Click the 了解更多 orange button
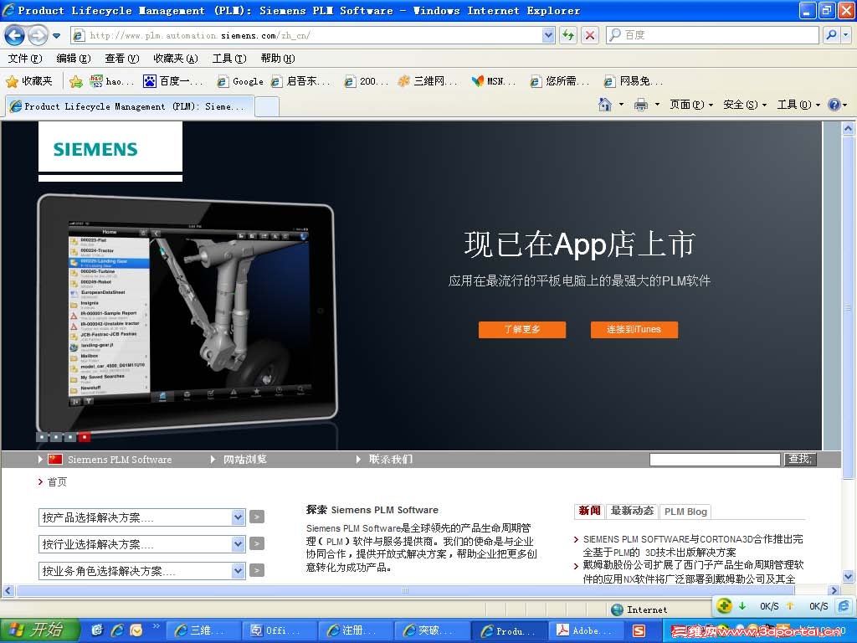This screenshot has height=643, width=857. pyautogui.click(x=522, y=329)
